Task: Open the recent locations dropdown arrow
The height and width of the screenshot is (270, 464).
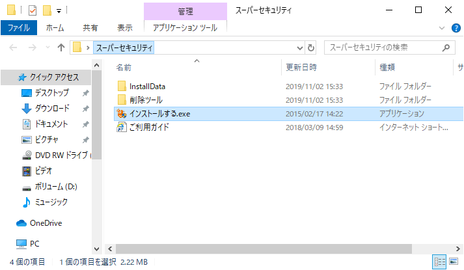Action: 48,47
